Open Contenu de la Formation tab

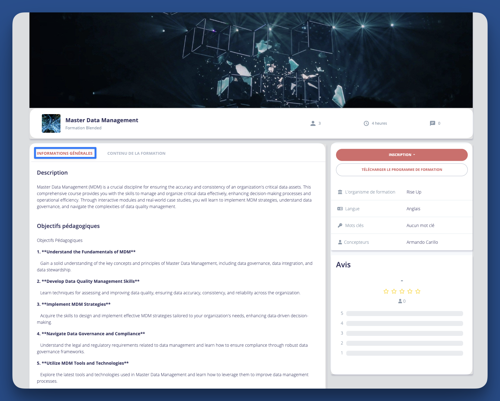[136, 153]
